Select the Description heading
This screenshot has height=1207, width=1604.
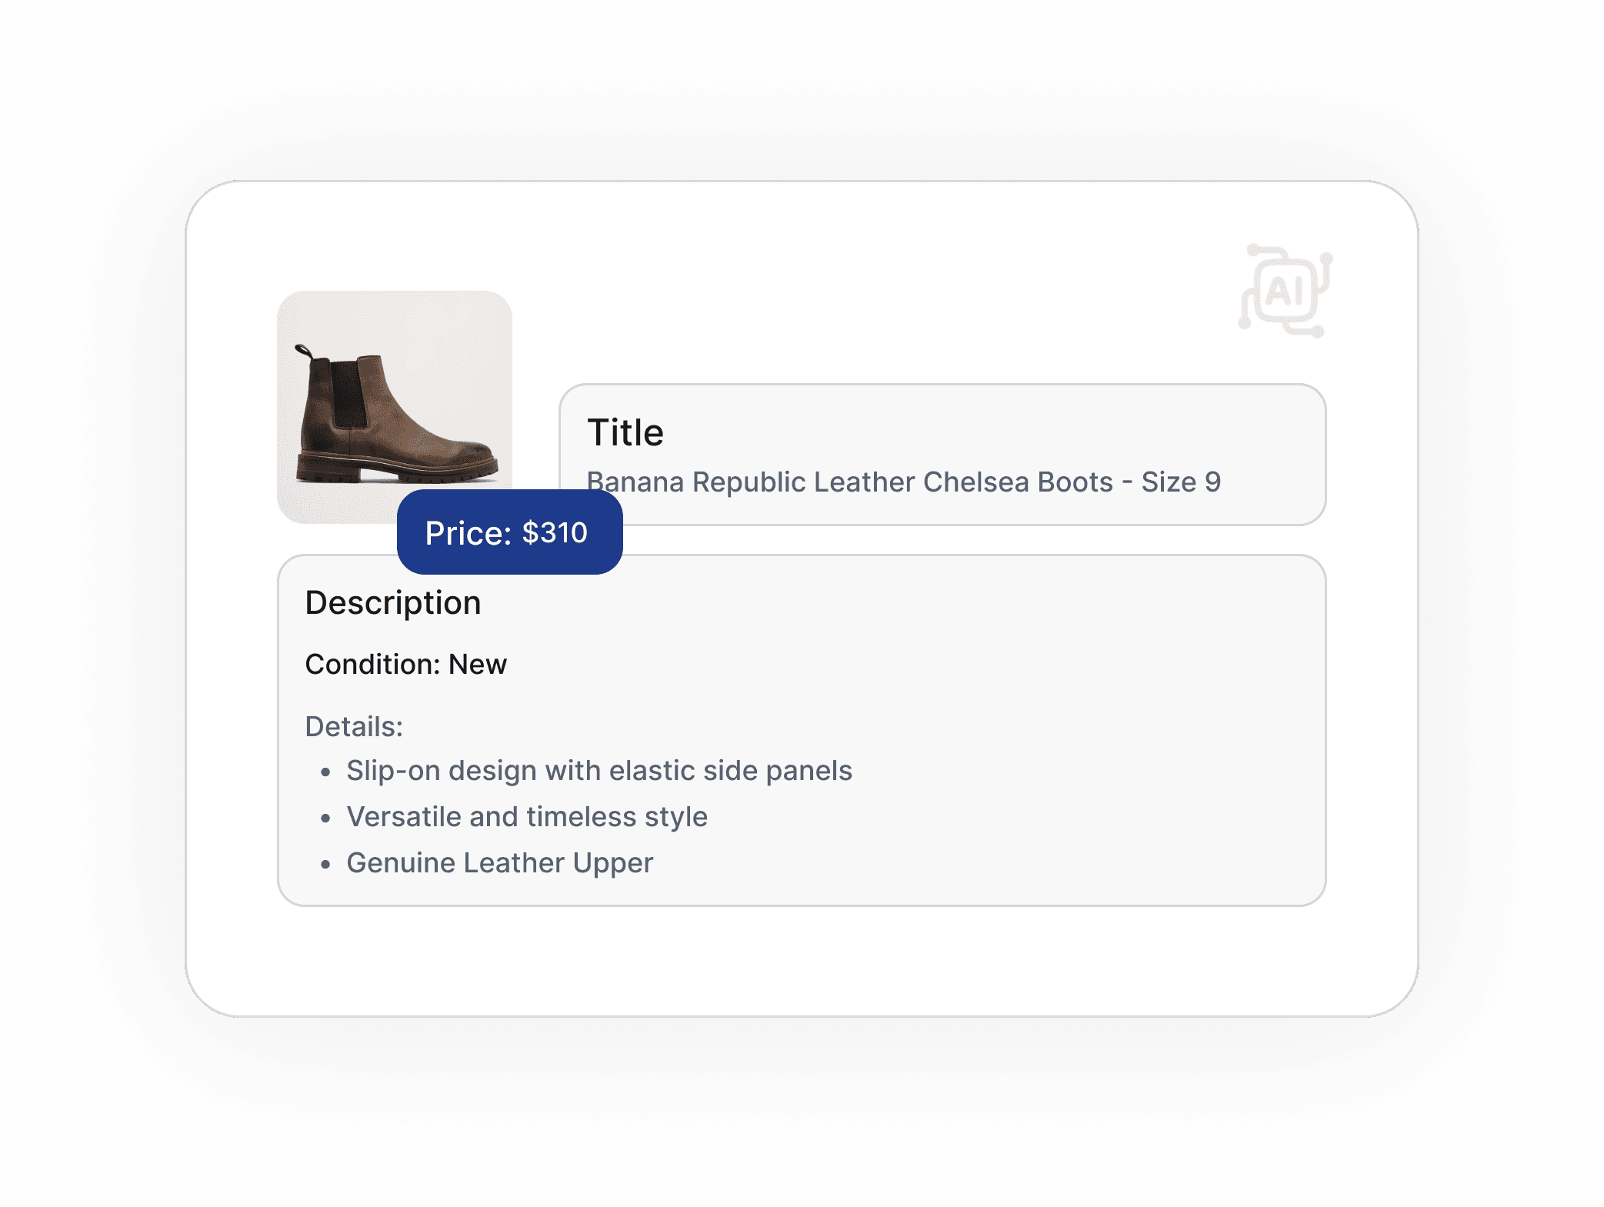393,602
